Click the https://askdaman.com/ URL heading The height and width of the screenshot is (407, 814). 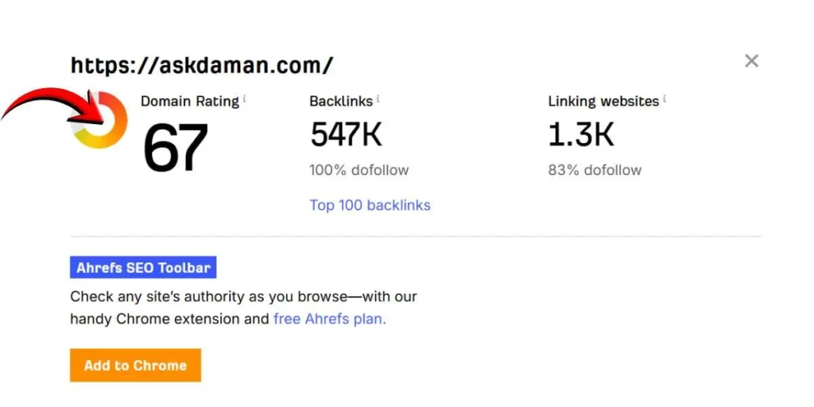pos(202,65)
